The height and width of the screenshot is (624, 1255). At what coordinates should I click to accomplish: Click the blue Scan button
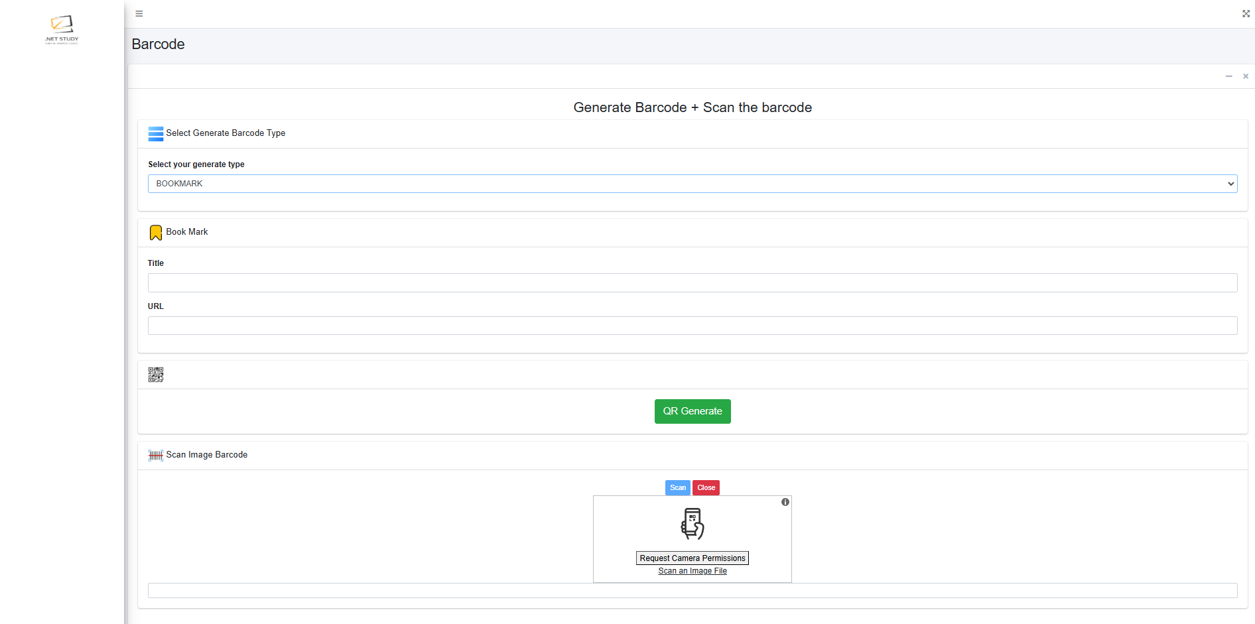(677, 488)
